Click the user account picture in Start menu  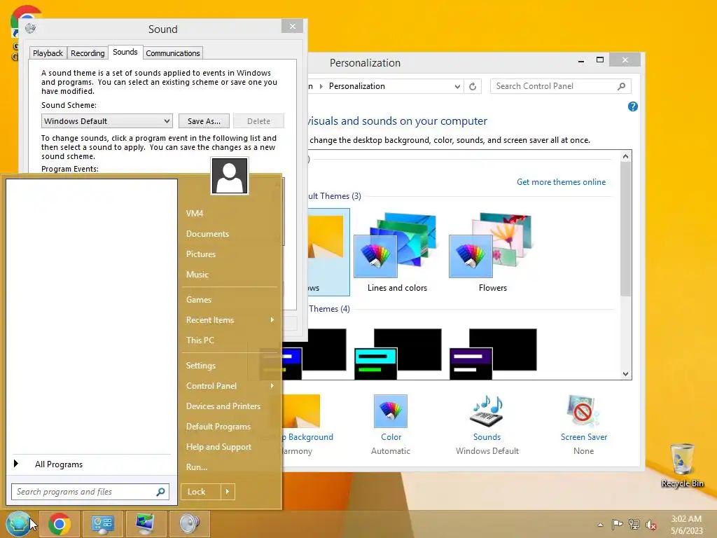pyautogui.click(x=230, y=176)
